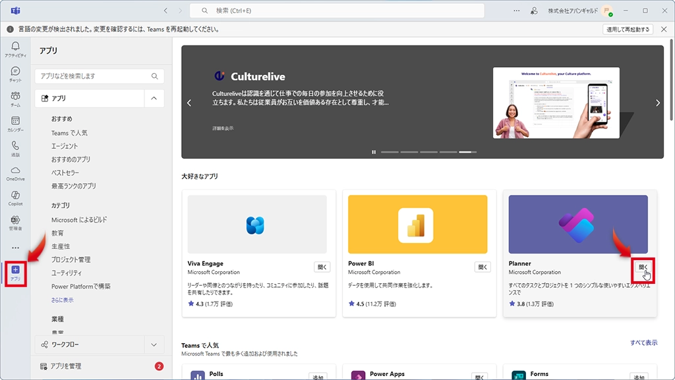Open Viva Engage with its 開く button
675x380 pixels.
pos(322,267)
